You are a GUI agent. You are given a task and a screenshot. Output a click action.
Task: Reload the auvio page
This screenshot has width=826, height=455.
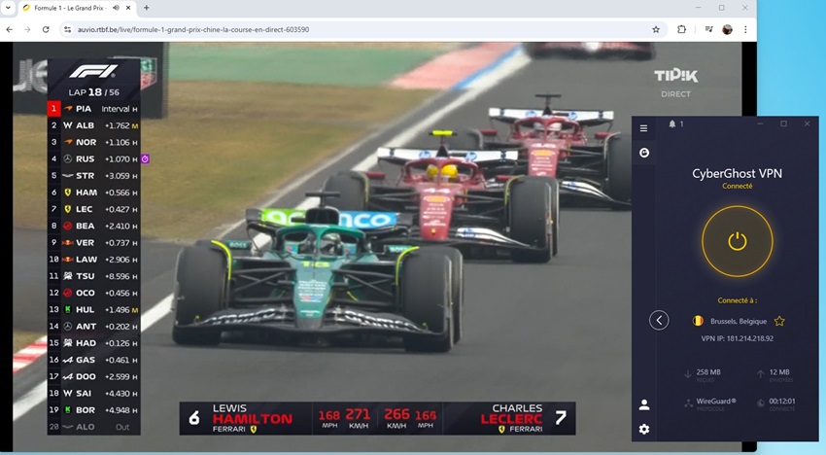[46, 29]
